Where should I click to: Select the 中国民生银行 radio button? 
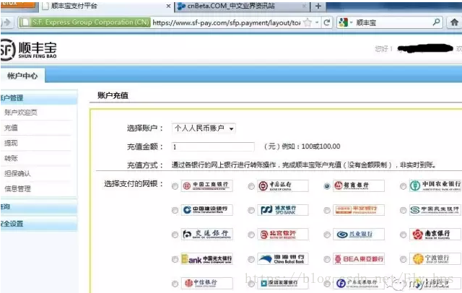403,210
